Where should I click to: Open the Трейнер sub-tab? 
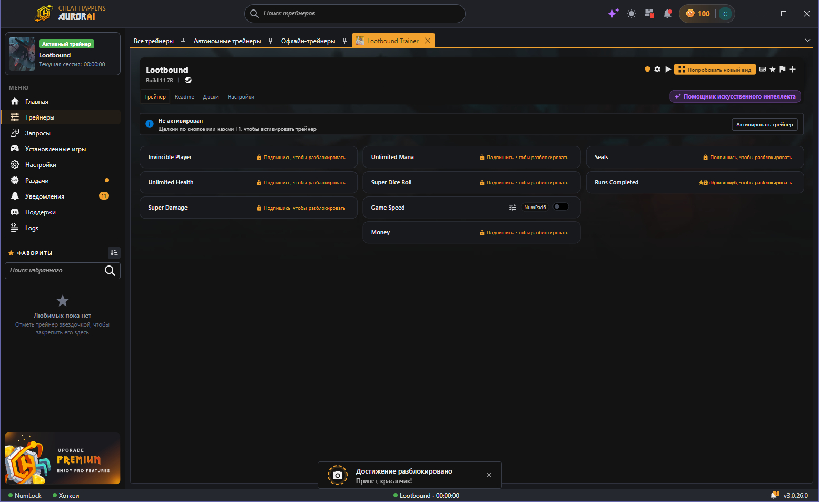point(155,97)
